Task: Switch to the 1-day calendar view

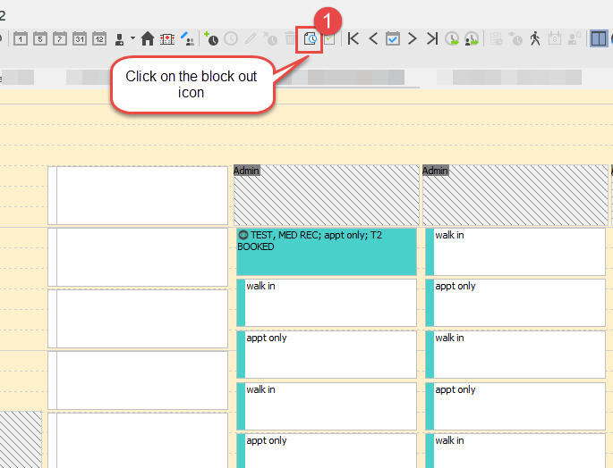Action: pos(21,39)
